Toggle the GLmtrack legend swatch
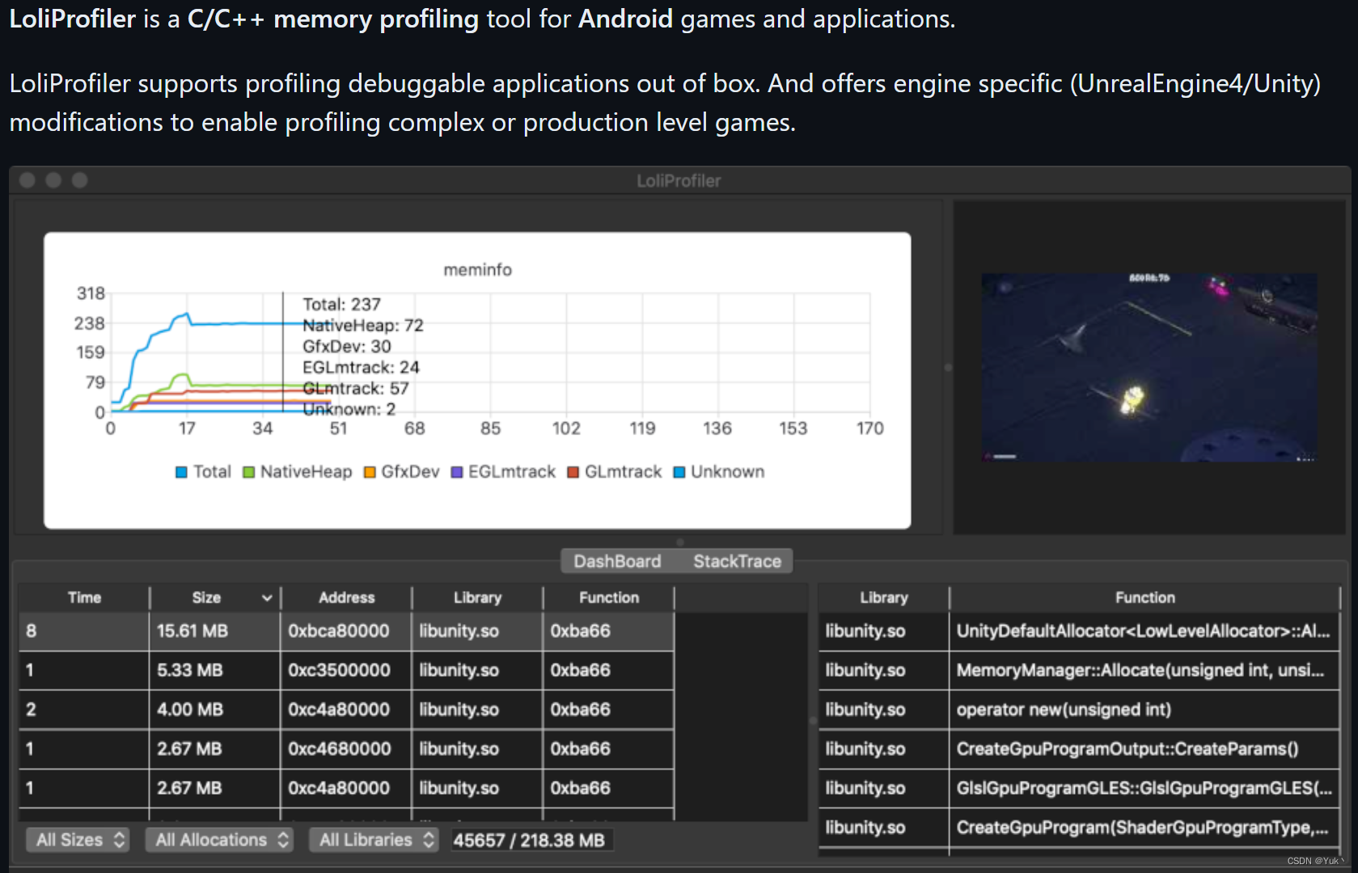Viewport: 1358px width, 873px height. pyautogui.click(x=573, y=472)
